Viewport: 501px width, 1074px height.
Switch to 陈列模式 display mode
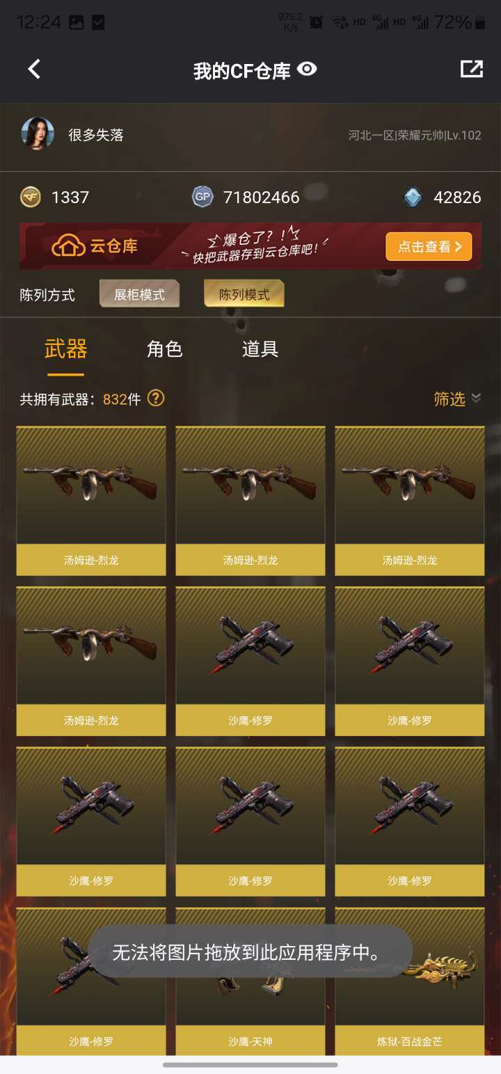click(x=244, y=294)
